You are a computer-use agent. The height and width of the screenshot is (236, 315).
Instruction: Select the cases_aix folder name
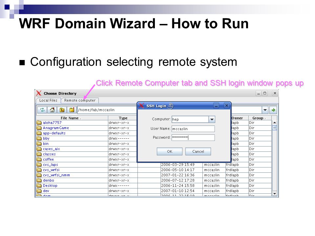click(x=52, y=149)
